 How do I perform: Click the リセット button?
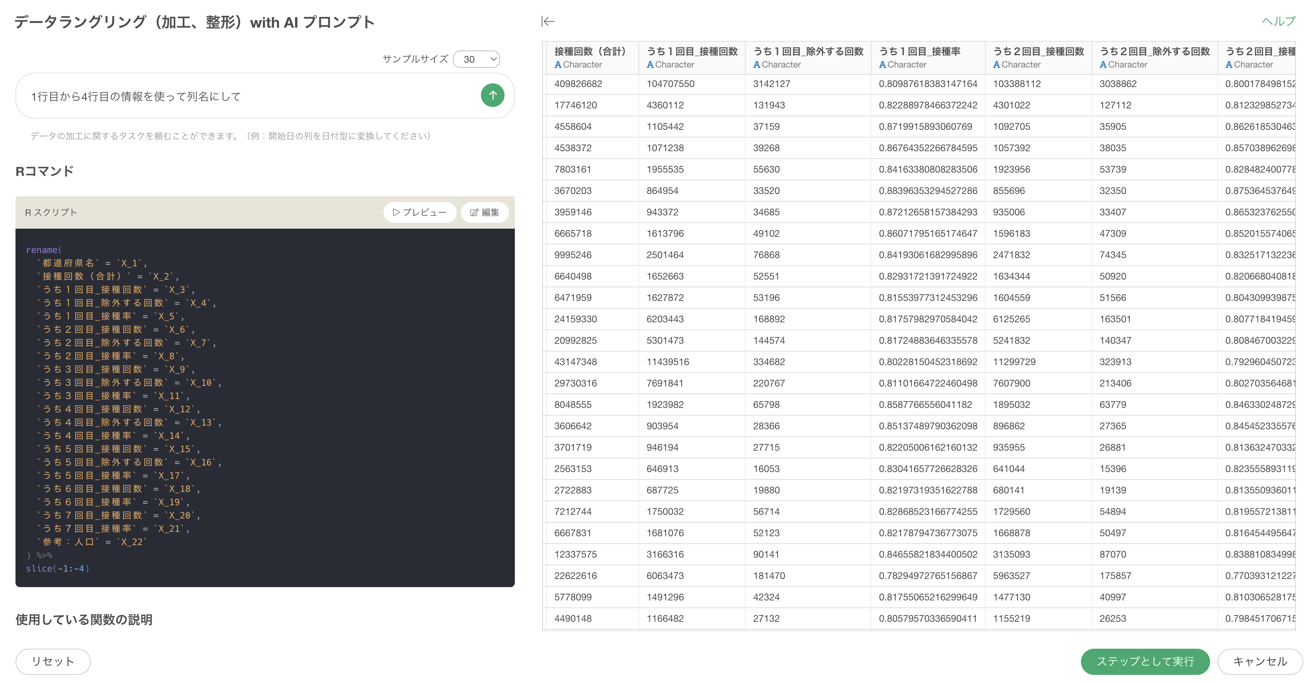(53, 661)
